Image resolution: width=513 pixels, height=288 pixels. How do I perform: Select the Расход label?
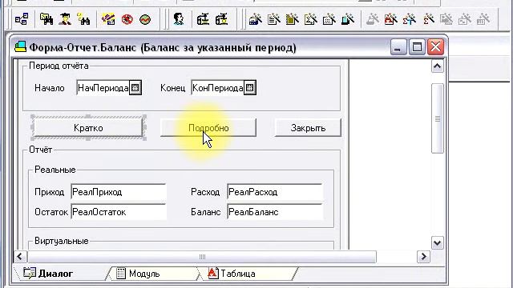pyautogui.click(x=205, y=192)
